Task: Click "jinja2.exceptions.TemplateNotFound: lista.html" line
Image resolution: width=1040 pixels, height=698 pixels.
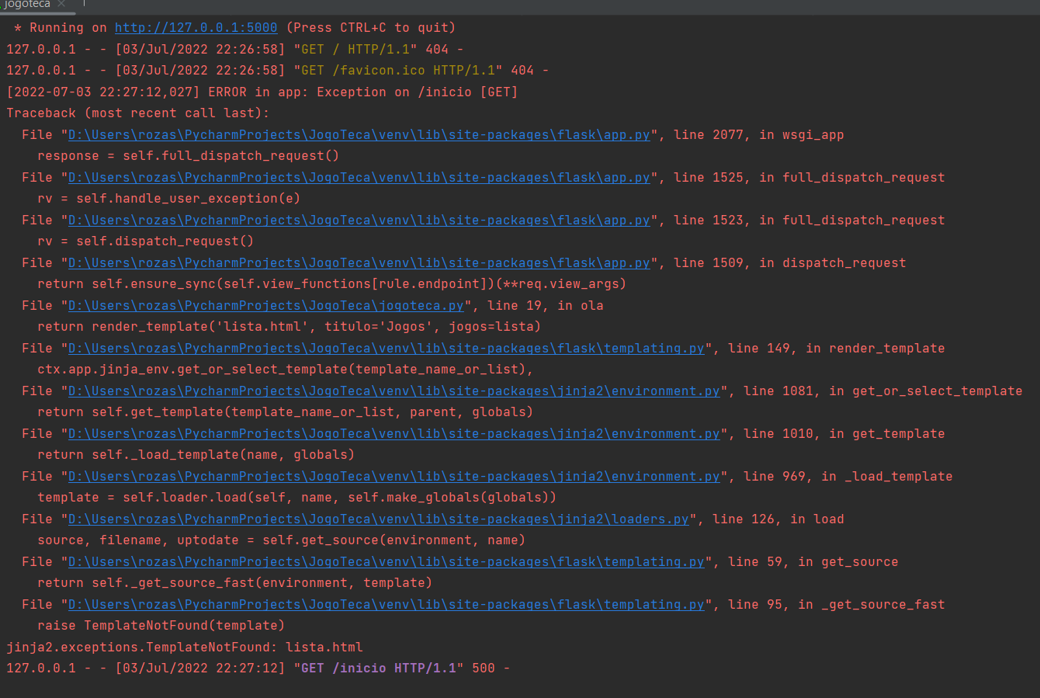Action: (185, 647)
